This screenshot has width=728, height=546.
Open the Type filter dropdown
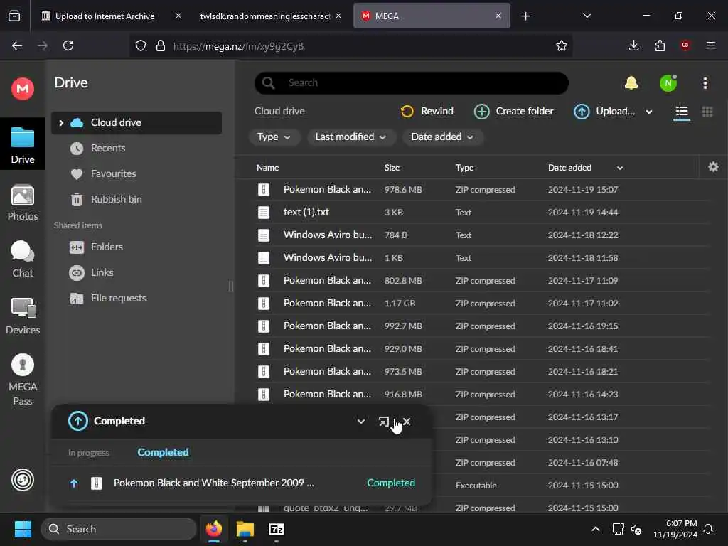point(274,137)
